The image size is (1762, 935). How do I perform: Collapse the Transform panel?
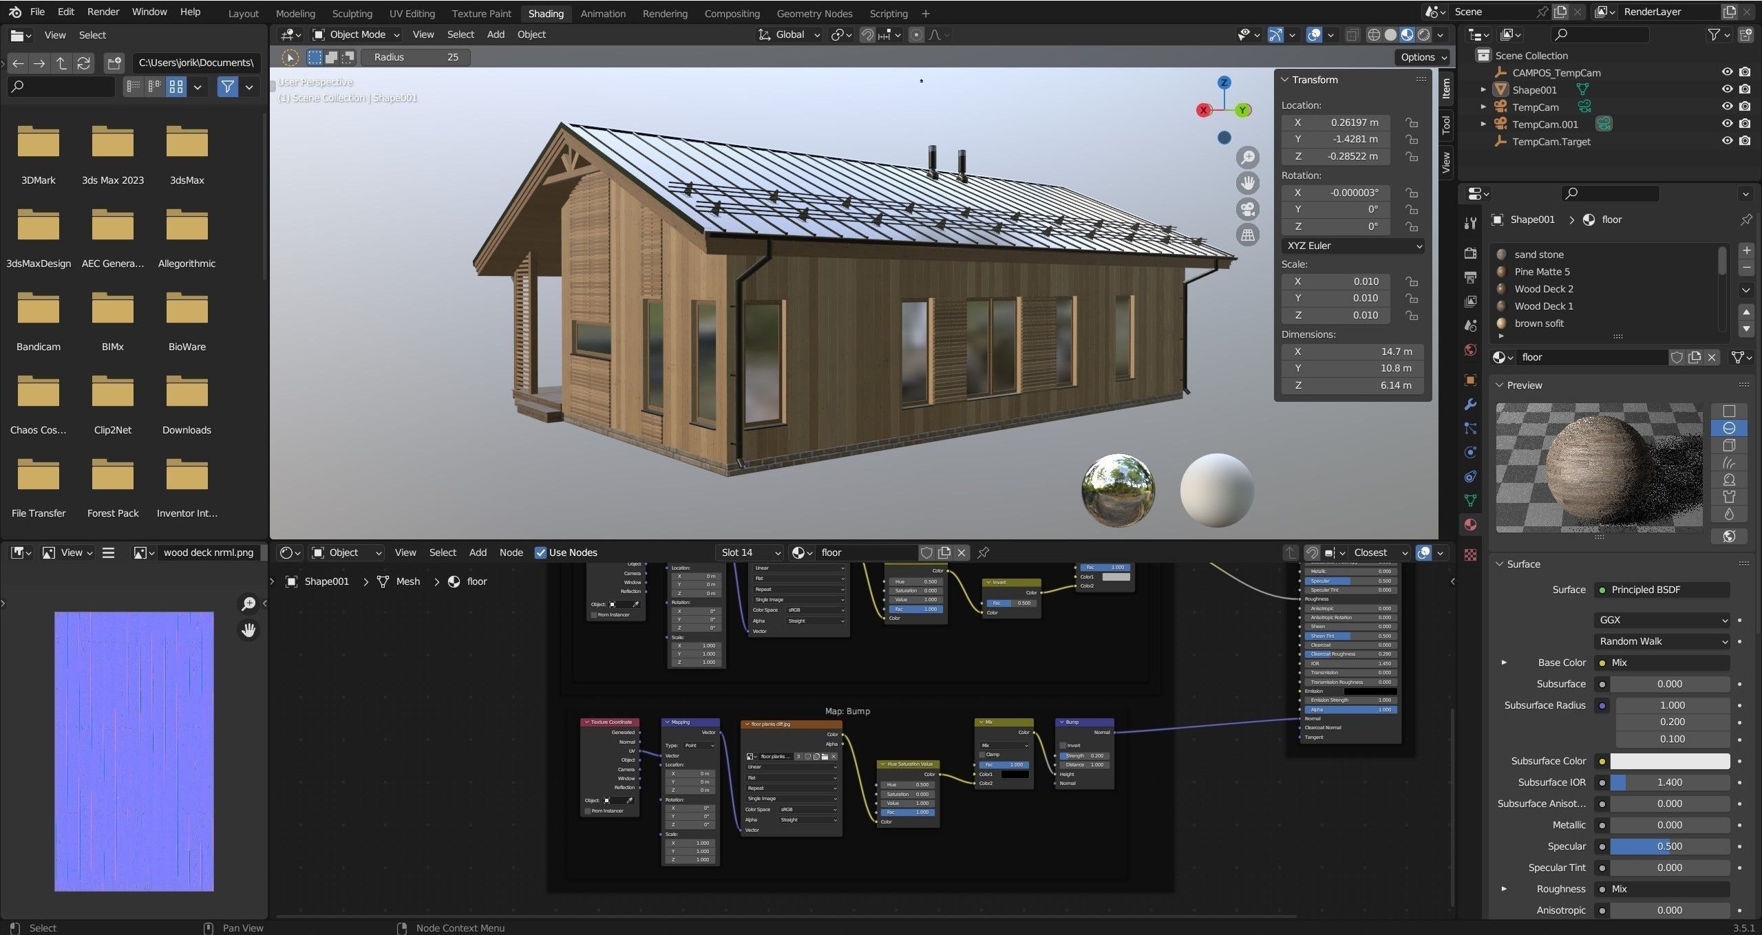coord(1284,80)
